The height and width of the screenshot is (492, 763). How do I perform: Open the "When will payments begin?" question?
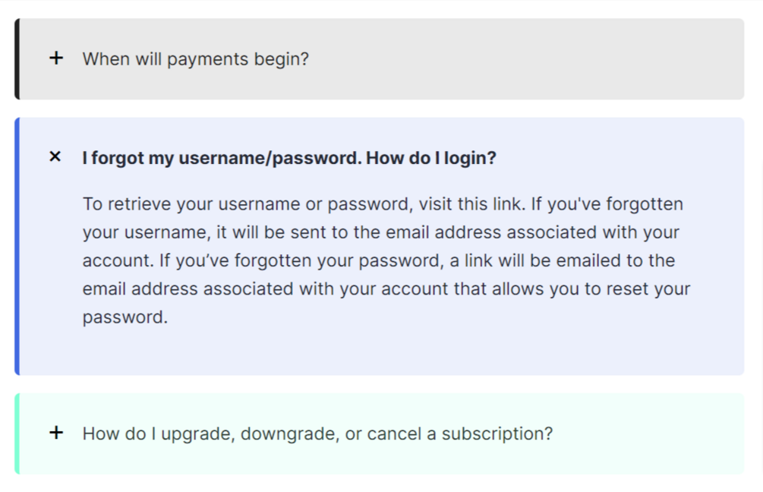195,59
